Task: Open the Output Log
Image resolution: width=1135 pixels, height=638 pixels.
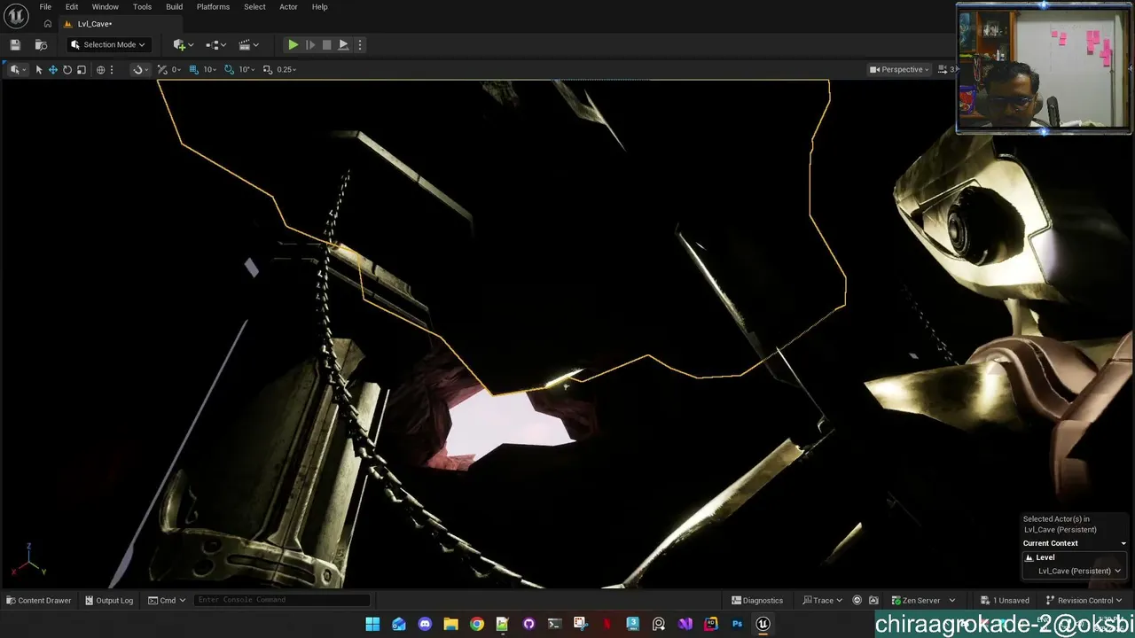Action: click(109, 600)
